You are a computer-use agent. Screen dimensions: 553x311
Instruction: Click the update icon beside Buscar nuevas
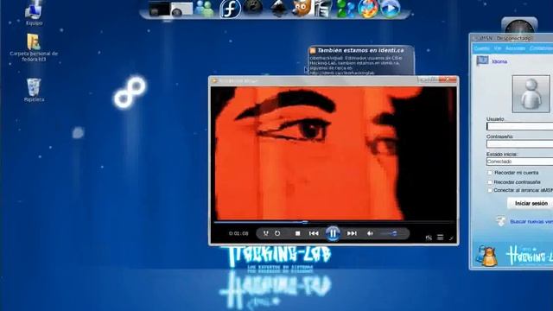pyautogui.click(x=501, y=221)
